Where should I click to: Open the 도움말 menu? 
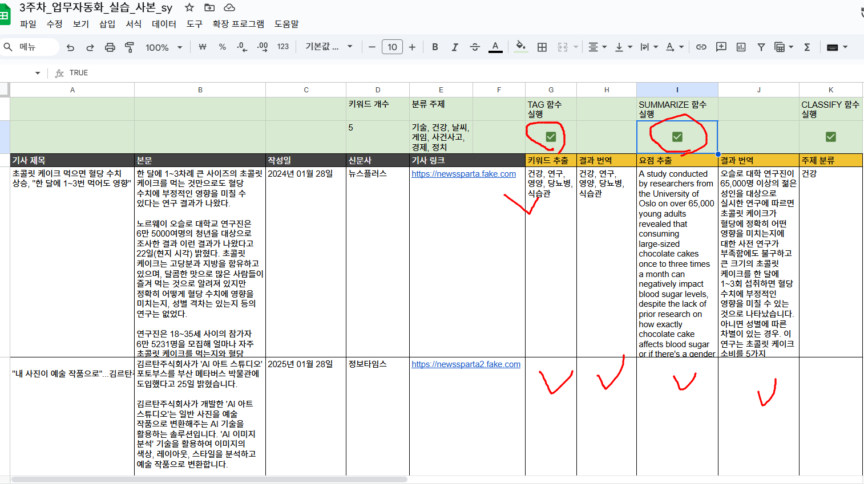click(x=286, y=24)
